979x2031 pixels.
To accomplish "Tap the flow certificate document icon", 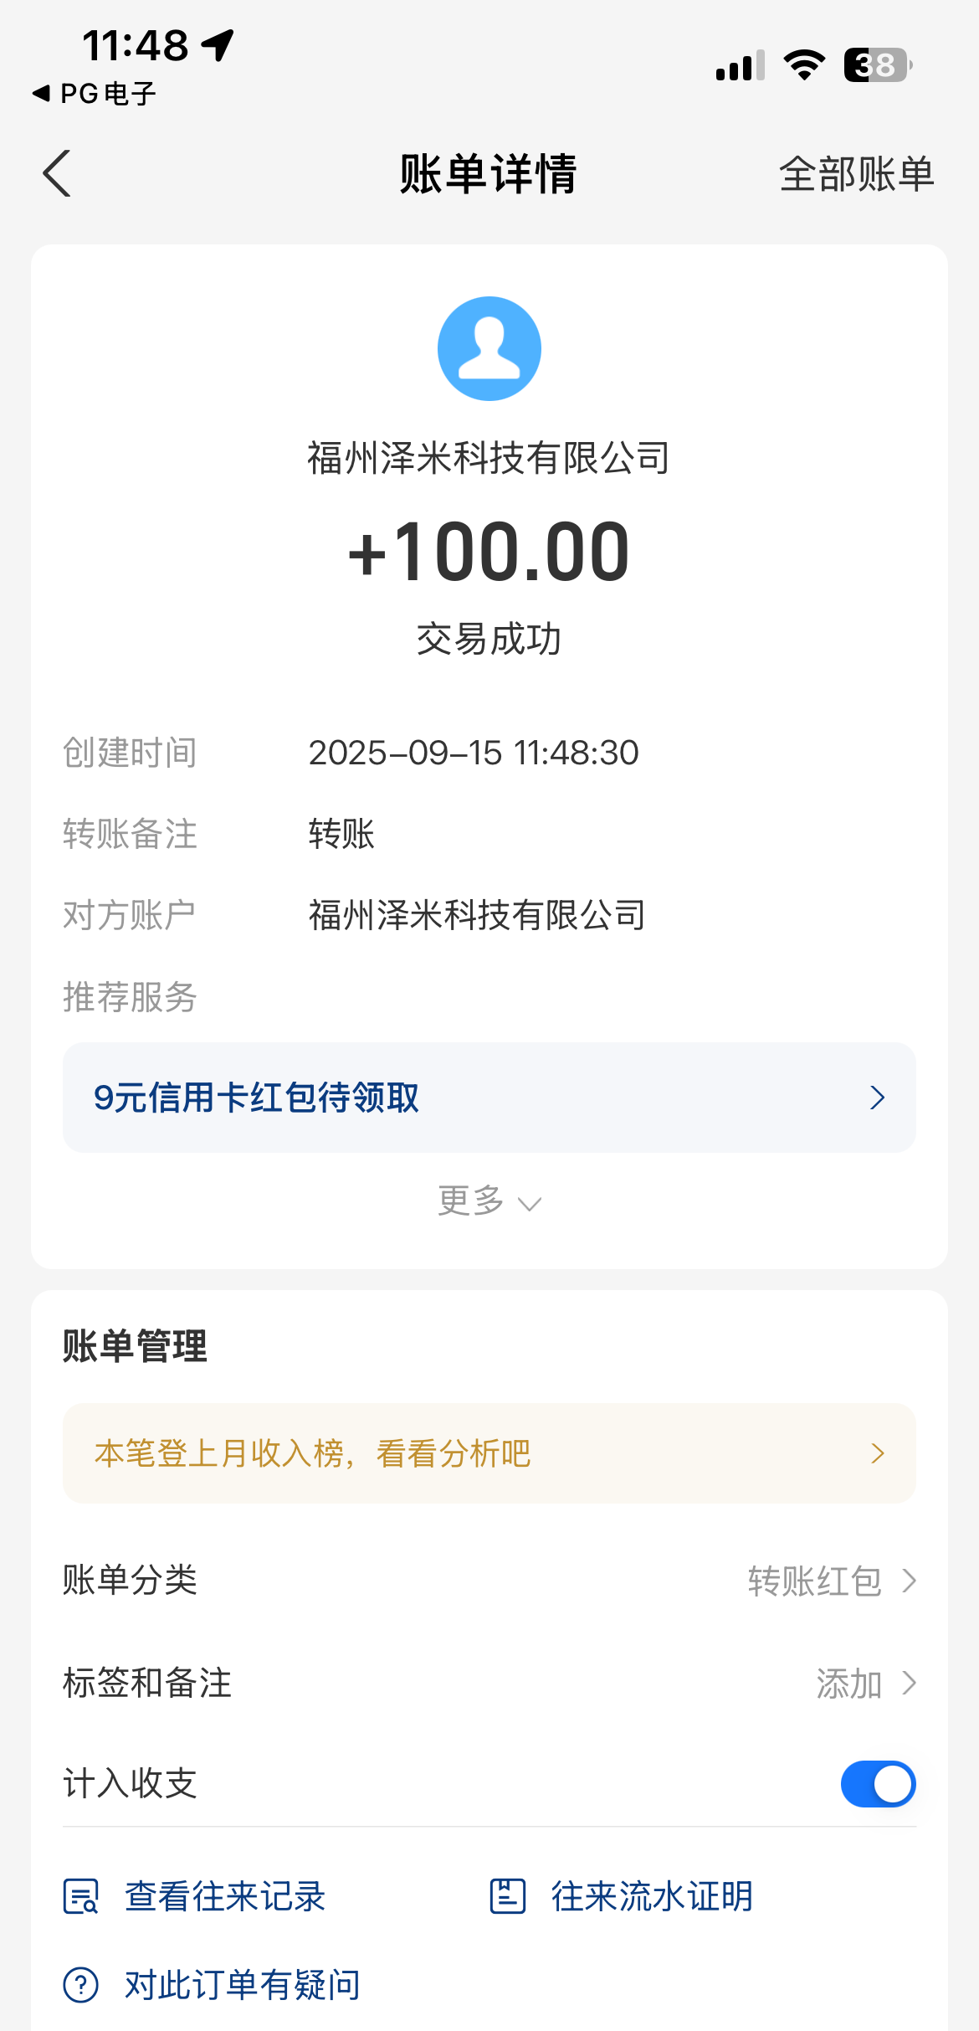I will tap(507, 1896).
